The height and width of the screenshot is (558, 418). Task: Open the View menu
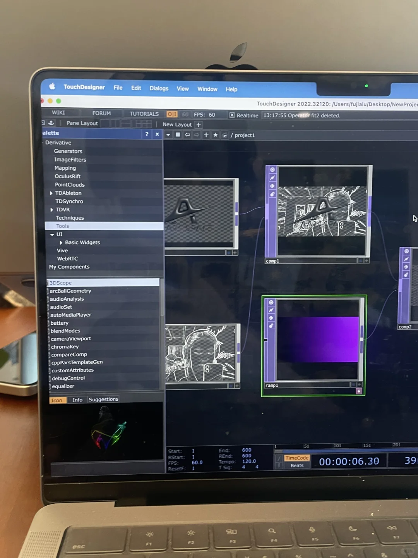pos(183,89)
